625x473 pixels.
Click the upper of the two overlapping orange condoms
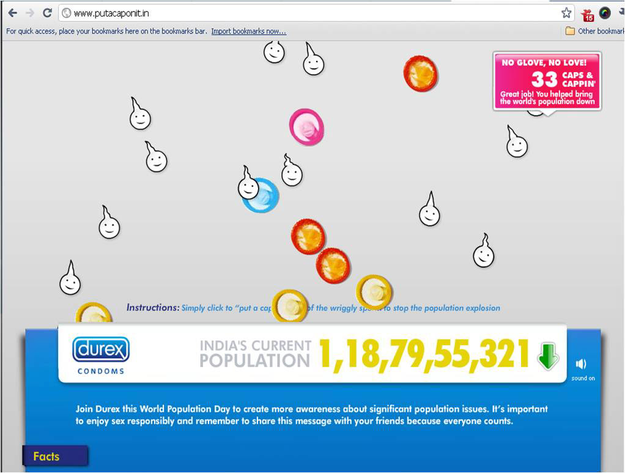[308, 236]
